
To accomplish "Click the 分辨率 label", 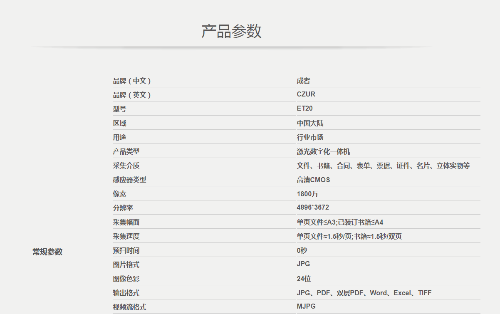I will pyautogui.click(x=123, y=208).
